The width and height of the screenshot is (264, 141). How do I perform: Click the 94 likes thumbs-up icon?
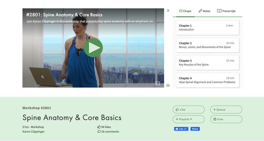(x=99, y=127)
